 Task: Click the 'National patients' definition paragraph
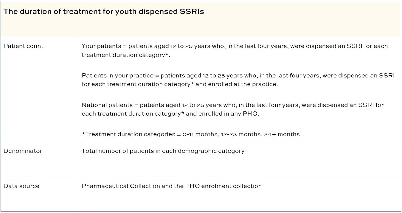(x=233, y=109)
